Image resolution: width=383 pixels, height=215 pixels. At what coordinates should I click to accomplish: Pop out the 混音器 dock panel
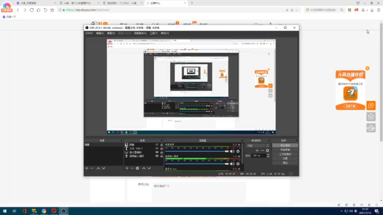[242, 140]
